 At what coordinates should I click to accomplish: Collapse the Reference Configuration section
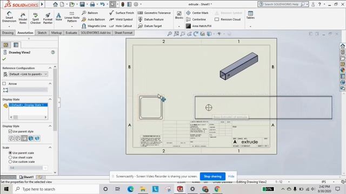50,68
